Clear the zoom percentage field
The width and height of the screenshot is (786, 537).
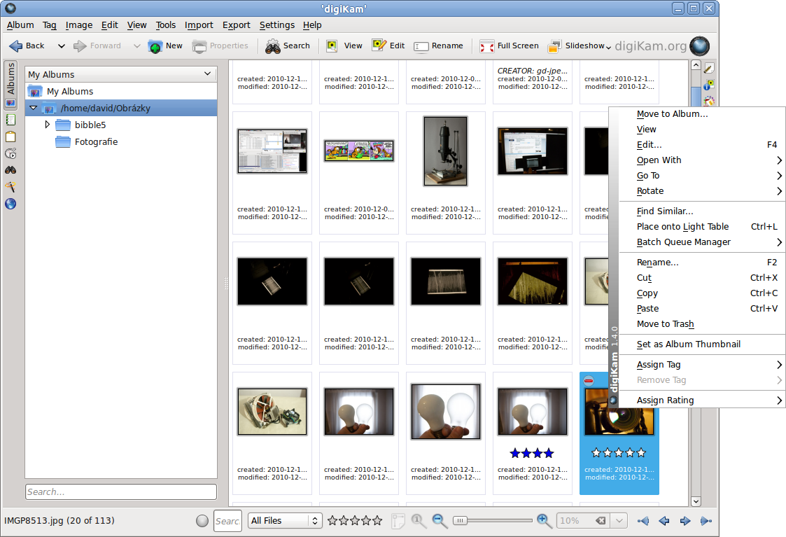601,520
